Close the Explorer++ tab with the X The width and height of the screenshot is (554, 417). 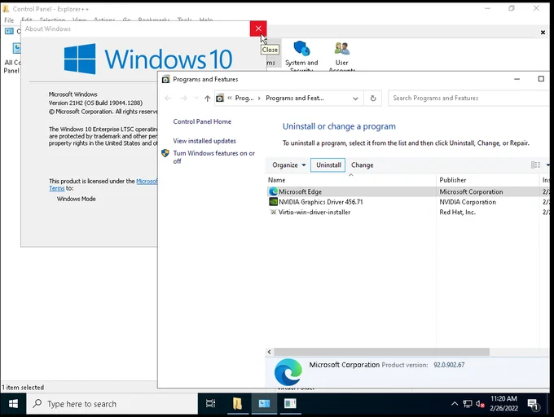[543, 33]
